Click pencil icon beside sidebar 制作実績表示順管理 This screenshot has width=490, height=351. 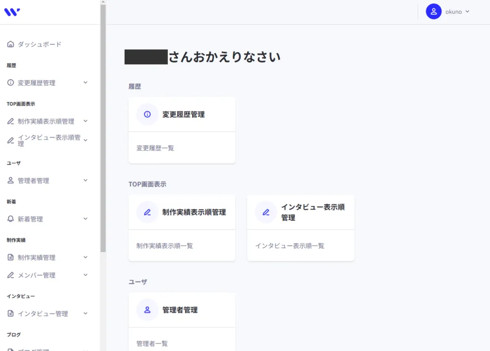point(11,121)
